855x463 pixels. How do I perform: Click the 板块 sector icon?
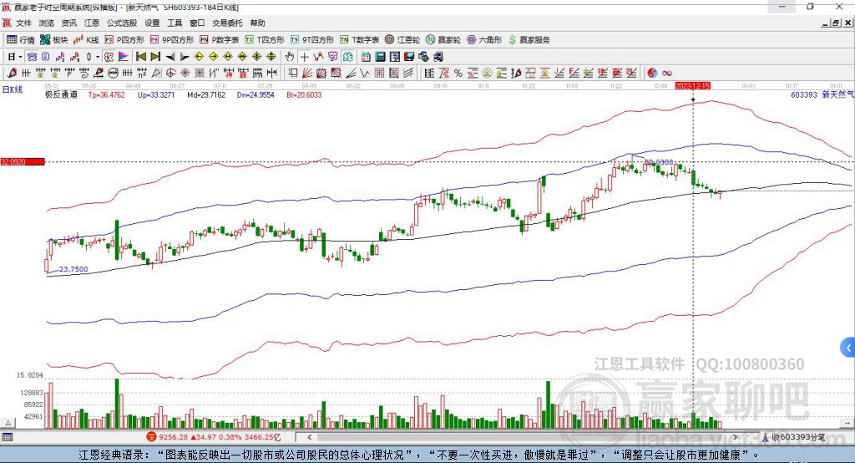tap(54, 40)
